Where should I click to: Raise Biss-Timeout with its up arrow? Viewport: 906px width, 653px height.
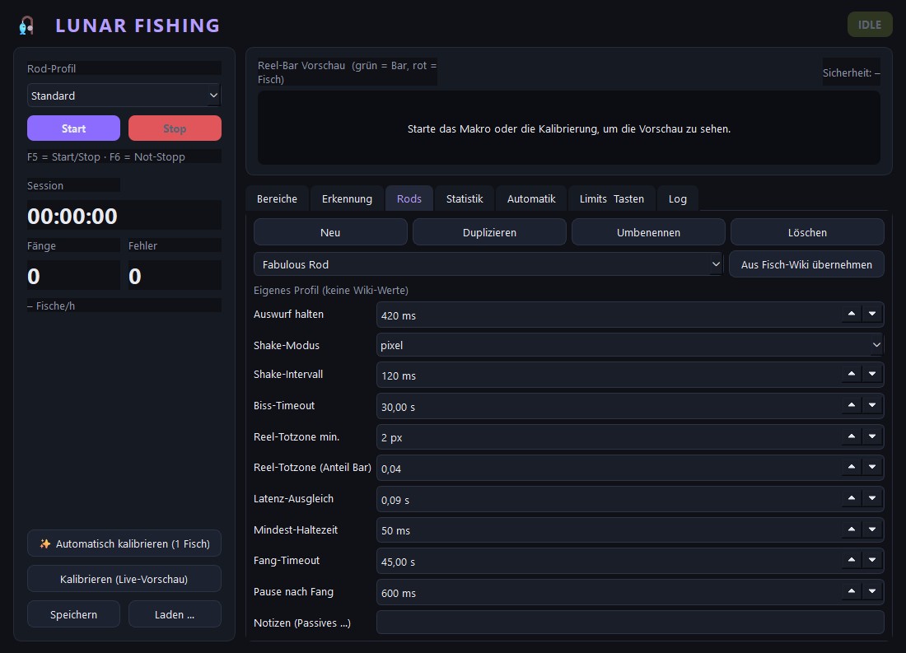(x=851, y=405)
